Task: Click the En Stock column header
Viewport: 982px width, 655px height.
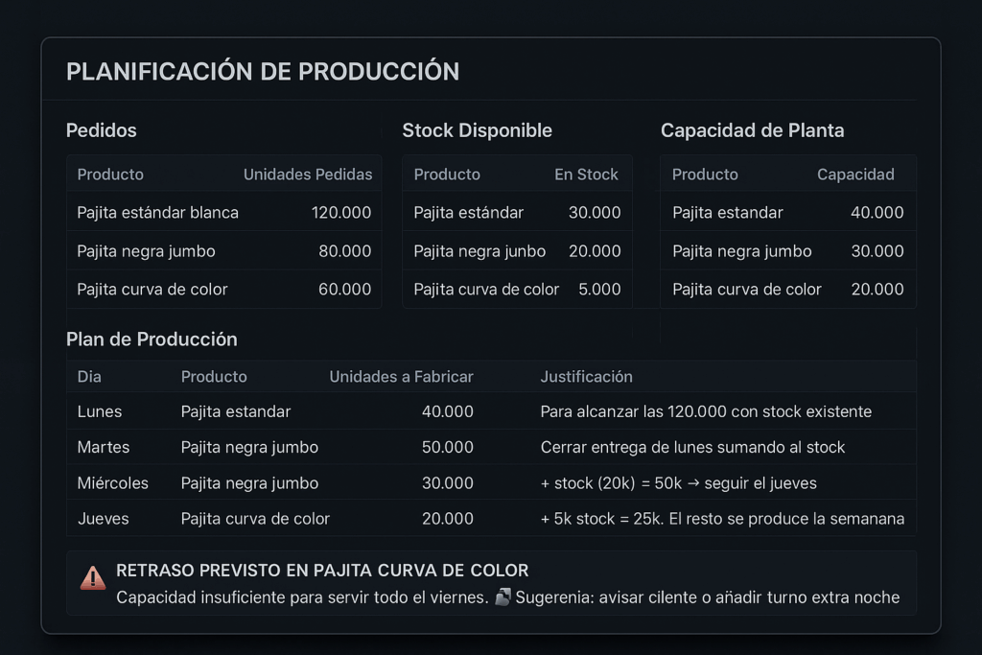Action: 586,175
